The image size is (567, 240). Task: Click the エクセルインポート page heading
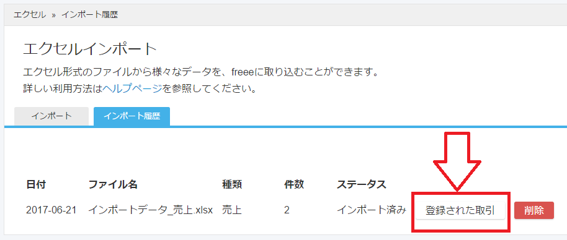[x=90, y=49]
